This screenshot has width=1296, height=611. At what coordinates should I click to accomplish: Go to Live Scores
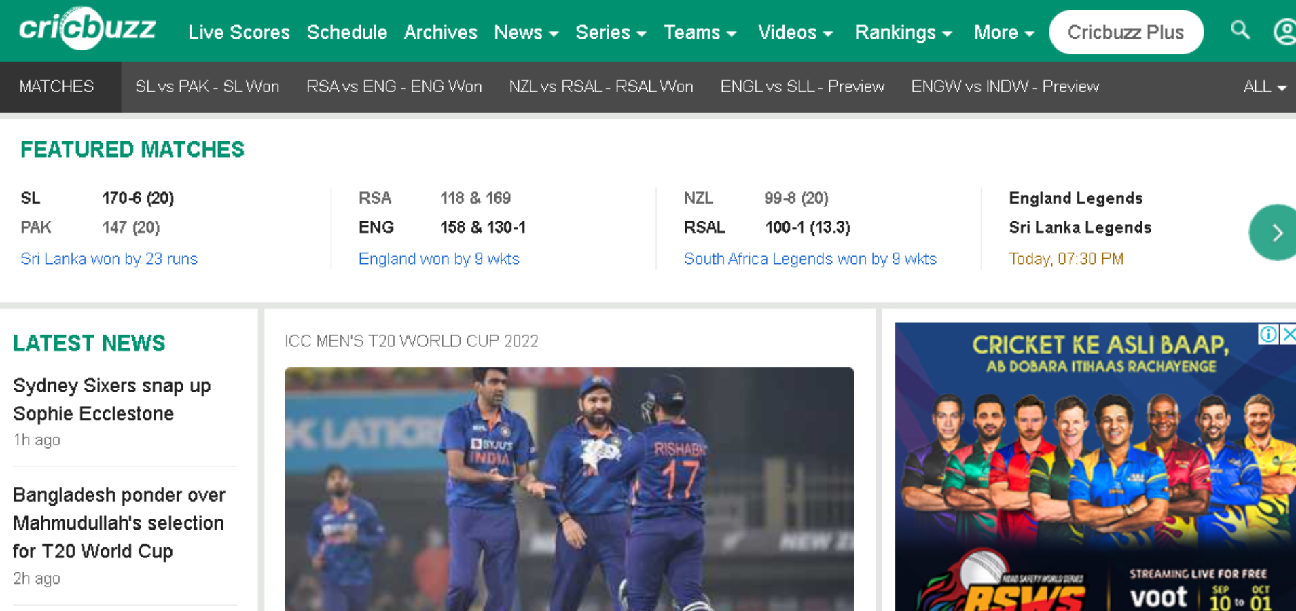239,33
